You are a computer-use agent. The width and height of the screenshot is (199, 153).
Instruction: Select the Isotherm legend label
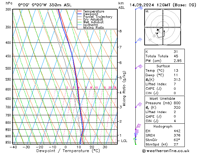coord(90,25)
